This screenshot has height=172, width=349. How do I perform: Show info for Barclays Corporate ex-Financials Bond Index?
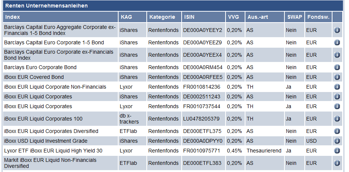(337, 55)
